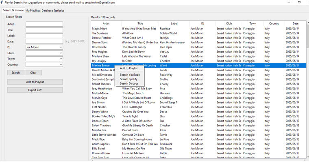Image resolution: width=309 pixels, height=162 pixels.
Task: Click into the Date filter field
Action: [44, 41]
